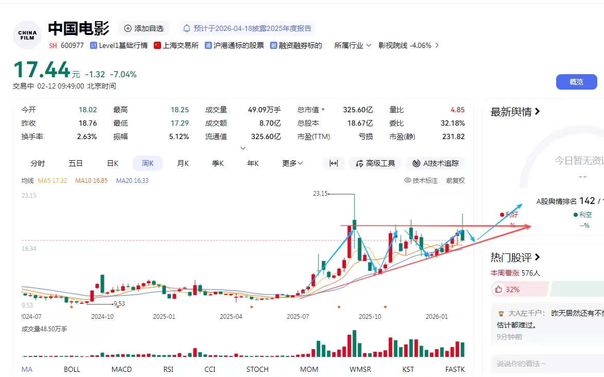Select MACD indicator tab
This screenshot has height=377, width=604.
click(x=122, y=369)
